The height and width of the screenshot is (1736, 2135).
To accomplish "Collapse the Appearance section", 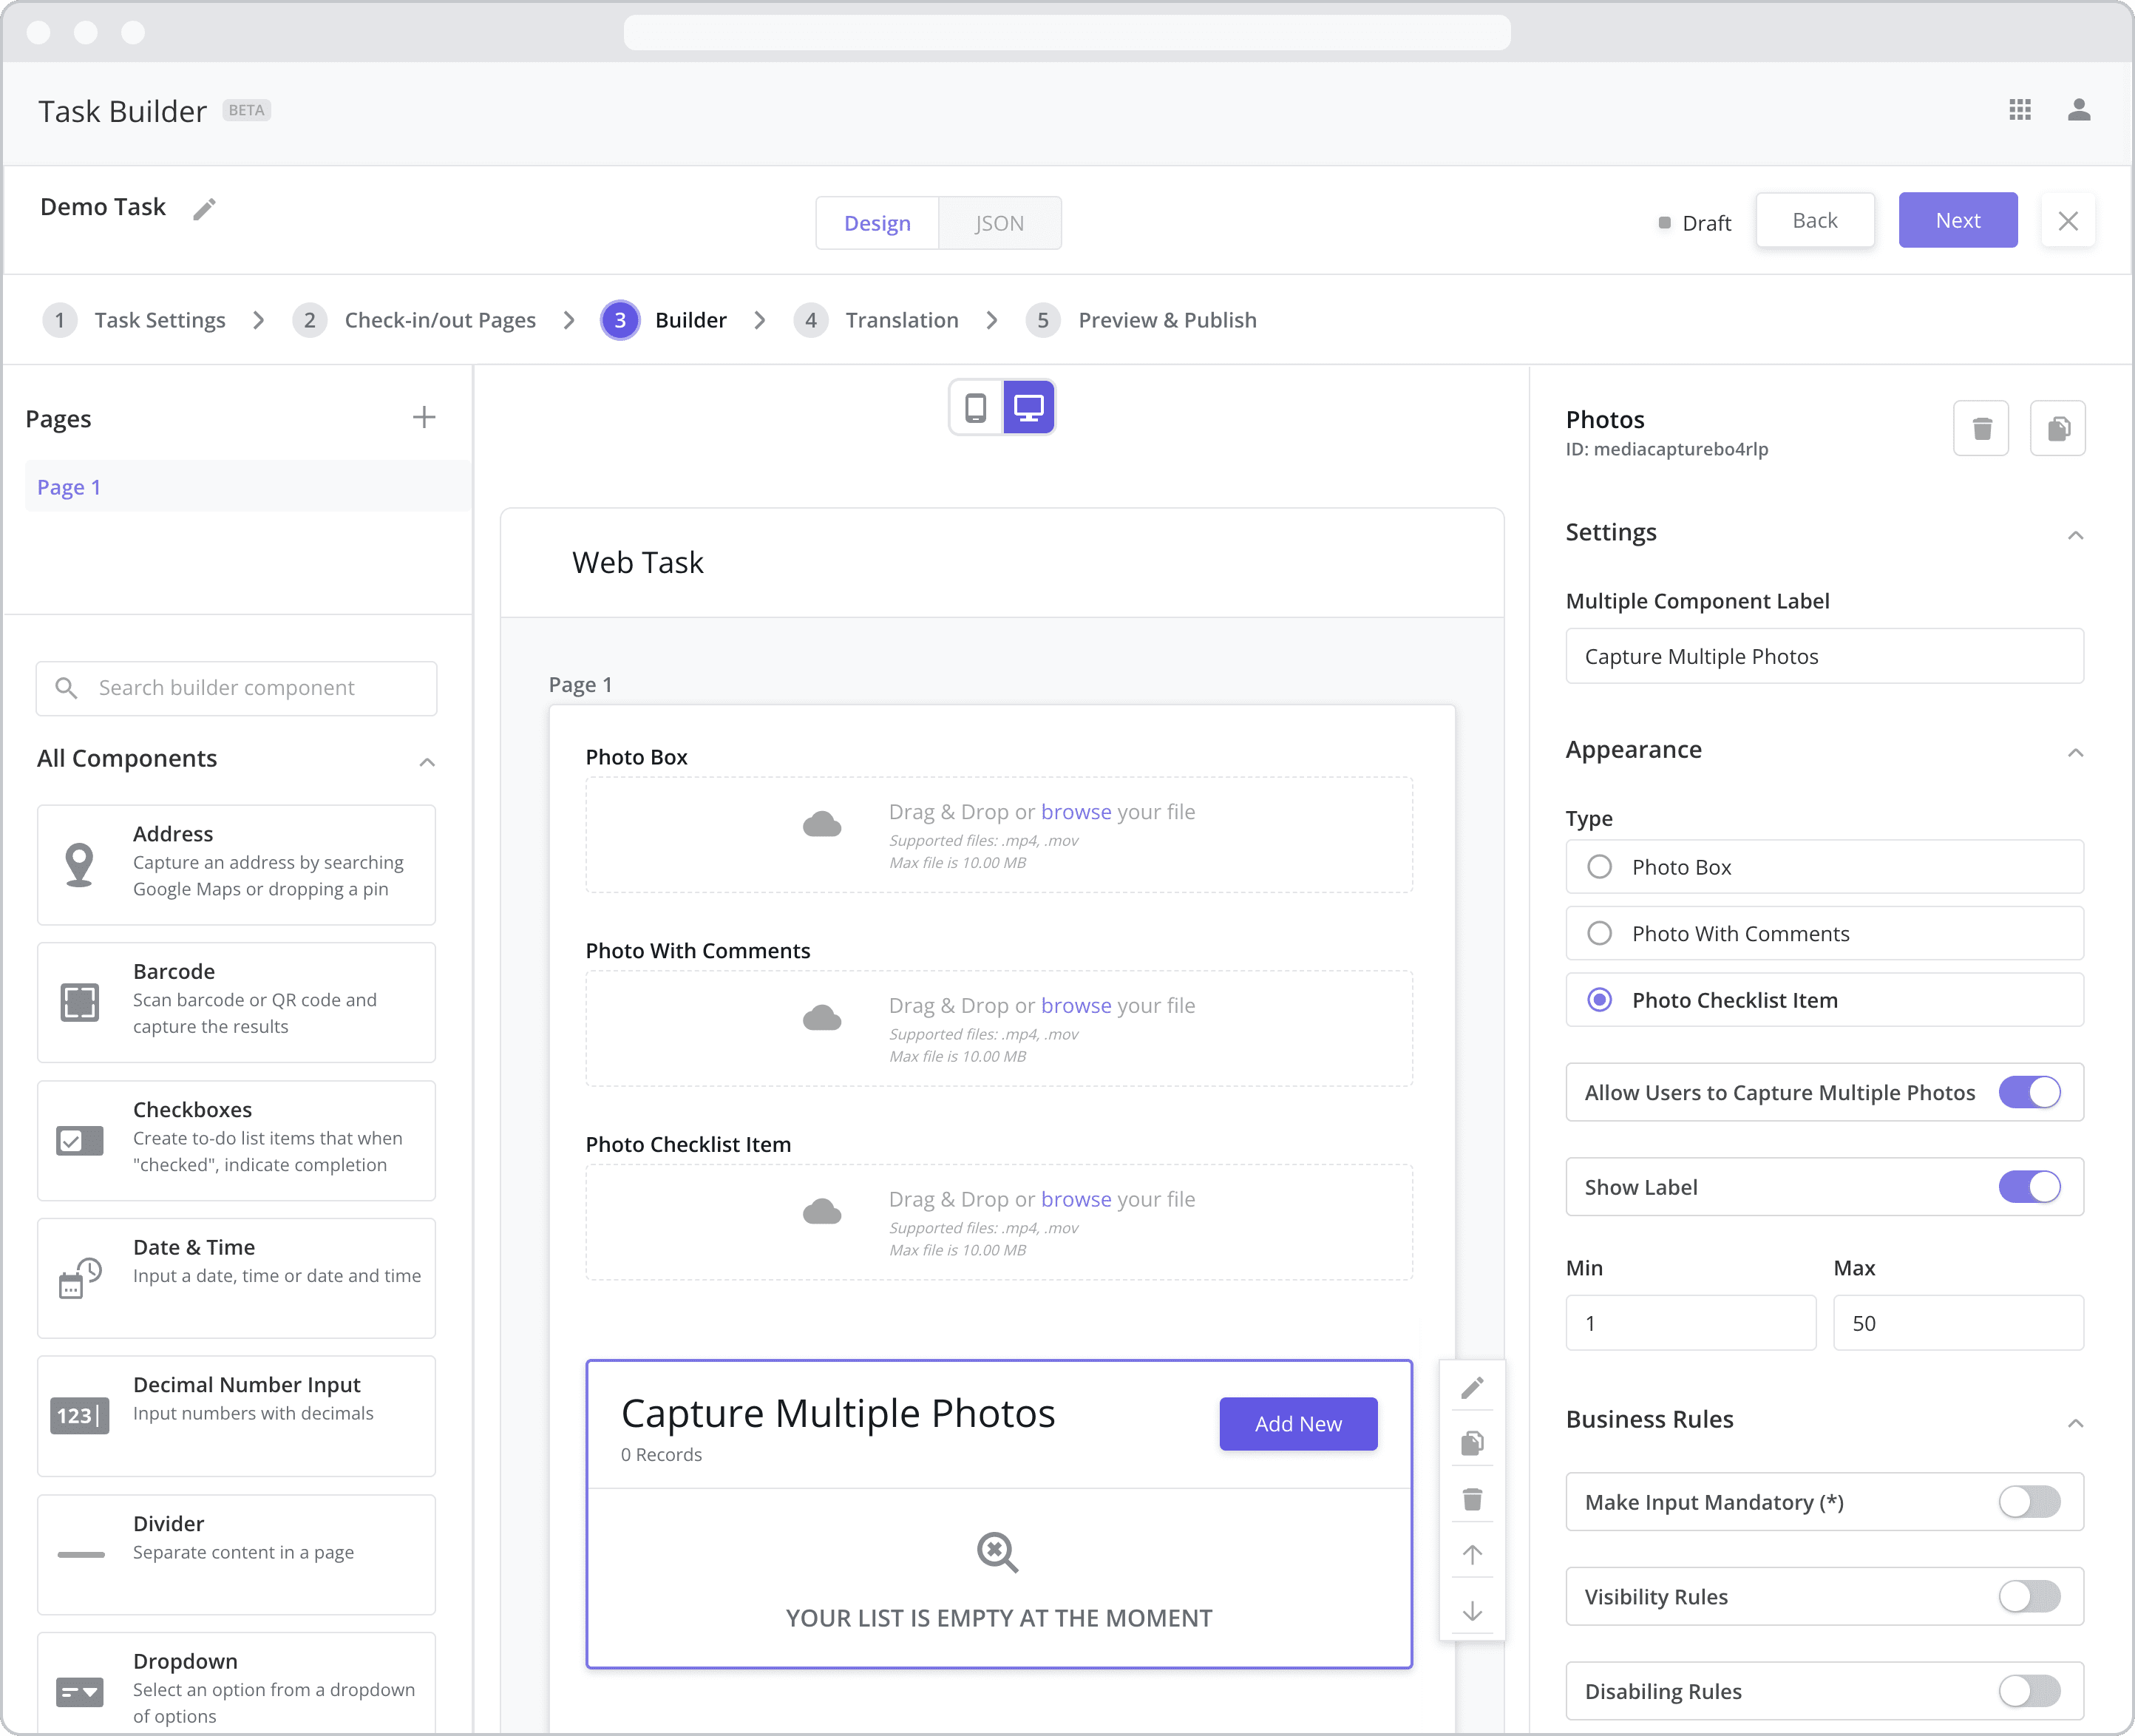I will point(2076,752).
